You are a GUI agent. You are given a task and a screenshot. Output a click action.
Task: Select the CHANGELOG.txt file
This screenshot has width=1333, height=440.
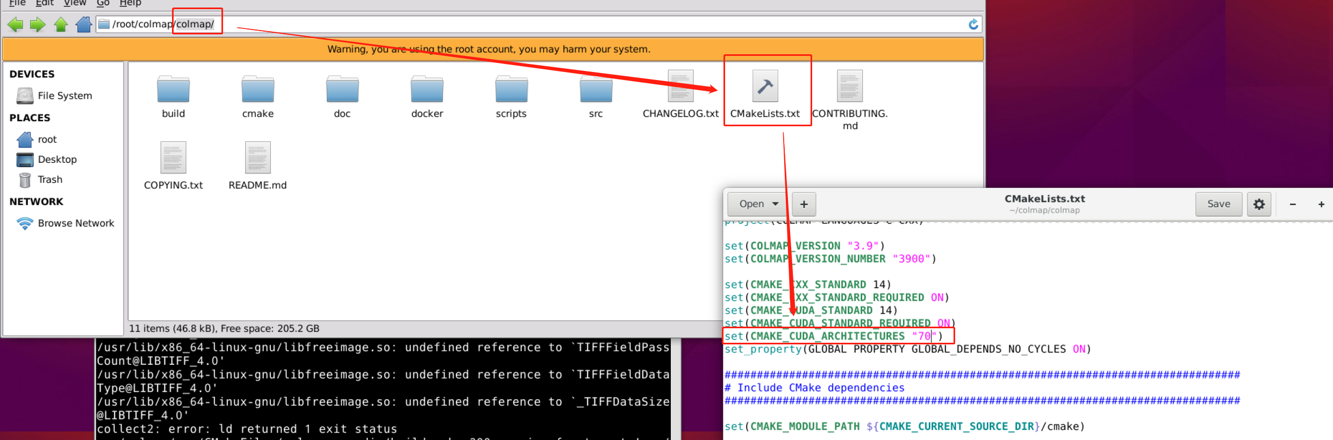pyautogui.click(x=680, y=95)
